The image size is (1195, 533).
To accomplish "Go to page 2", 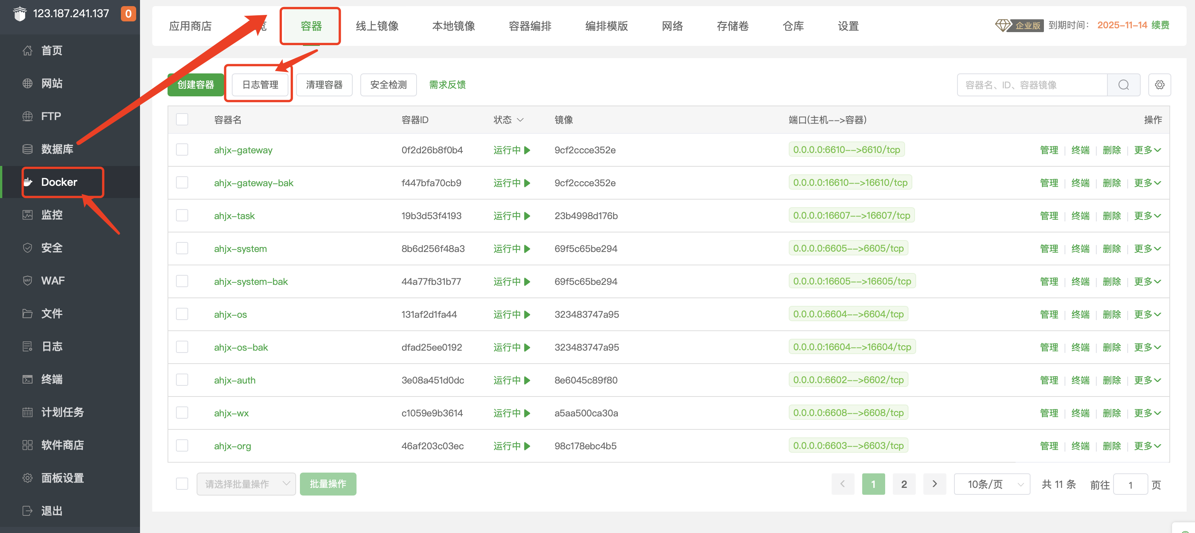I will pos(904,484).
